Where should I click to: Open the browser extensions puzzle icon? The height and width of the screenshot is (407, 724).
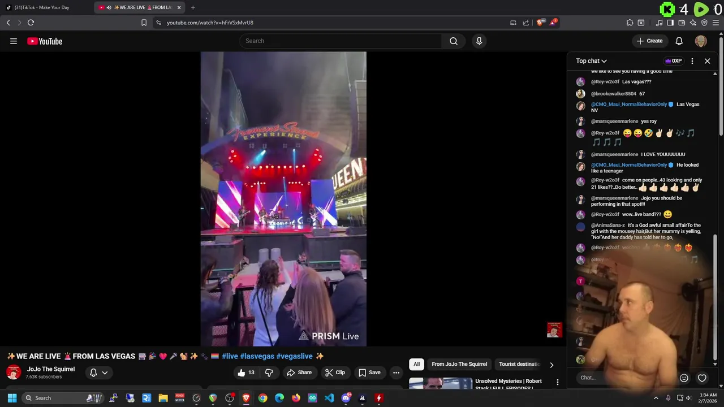click(630, 23)
